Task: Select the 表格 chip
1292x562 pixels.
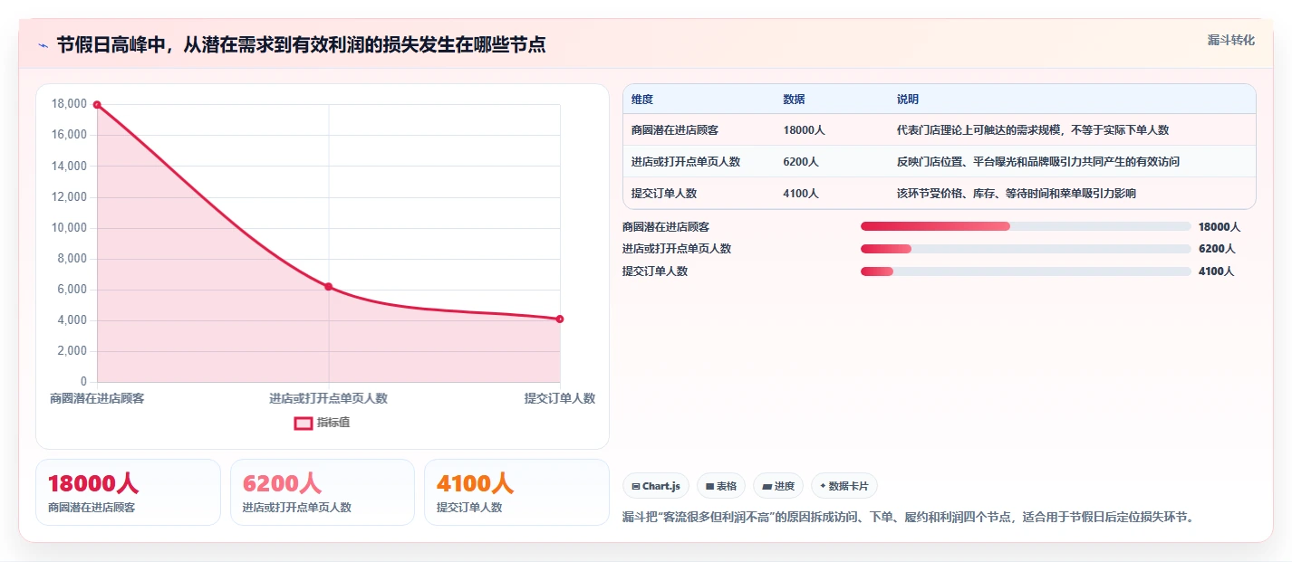Action: pos(721,486)
